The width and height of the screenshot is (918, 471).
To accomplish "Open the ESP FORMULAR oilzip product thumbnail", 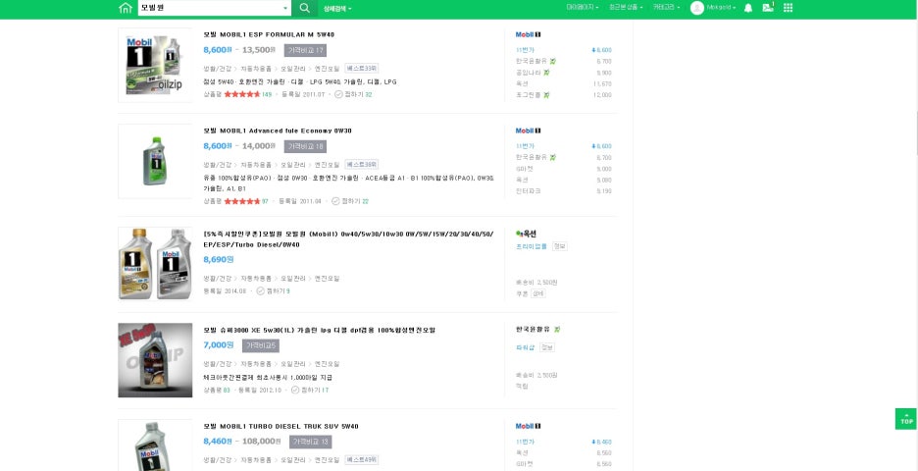I will 155,65.
